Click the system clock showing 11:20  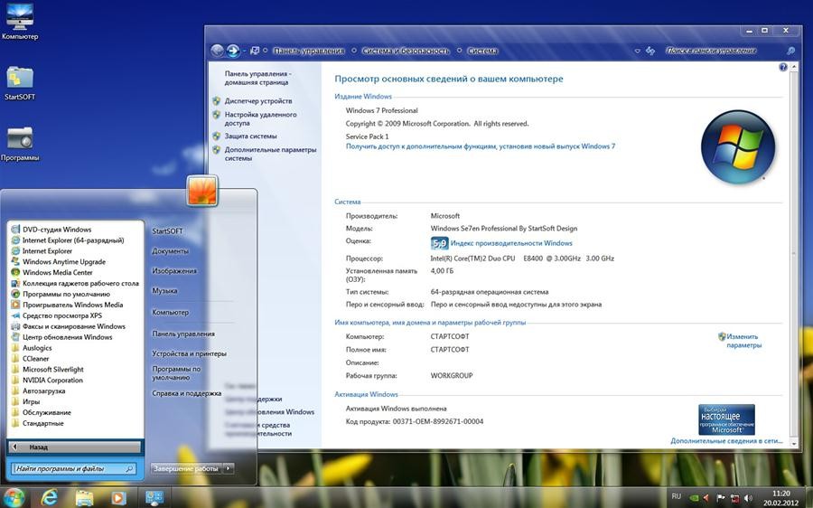tap(780, 498)
